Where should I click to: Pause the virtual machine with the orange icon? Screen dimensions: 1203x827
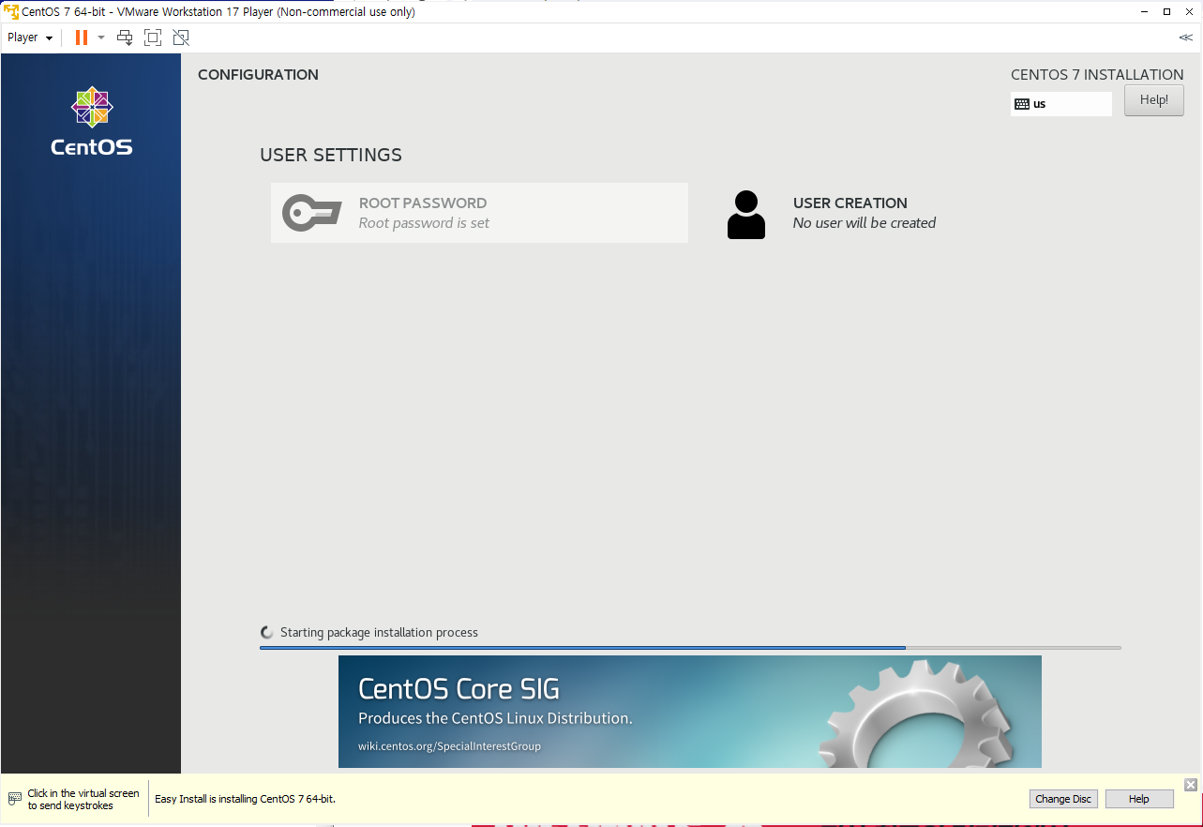point(82,38)
